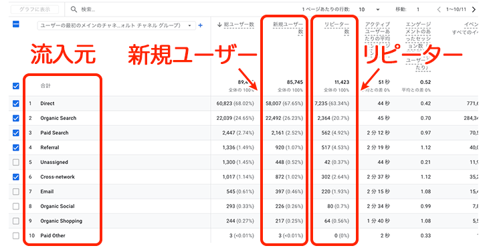This screenshot has height=250, width=487.
Task: Check the Organic Social row checkbox
Action: click(16, 206)
